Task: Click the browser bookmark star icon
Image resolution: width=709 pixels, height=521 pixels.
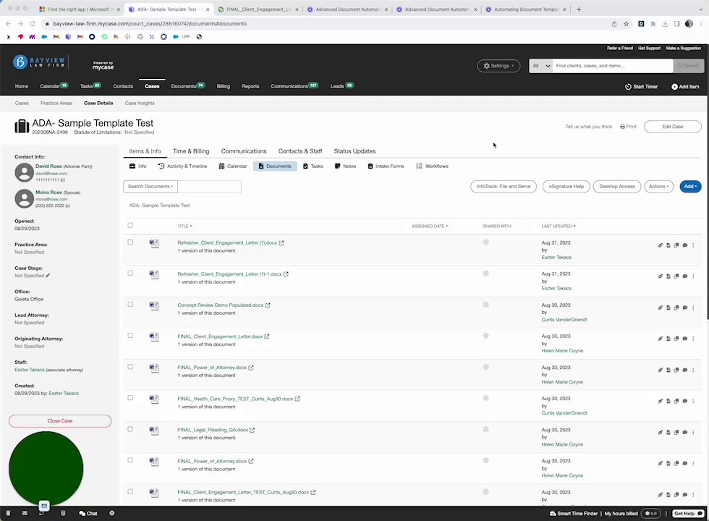Action: (627, 24)
